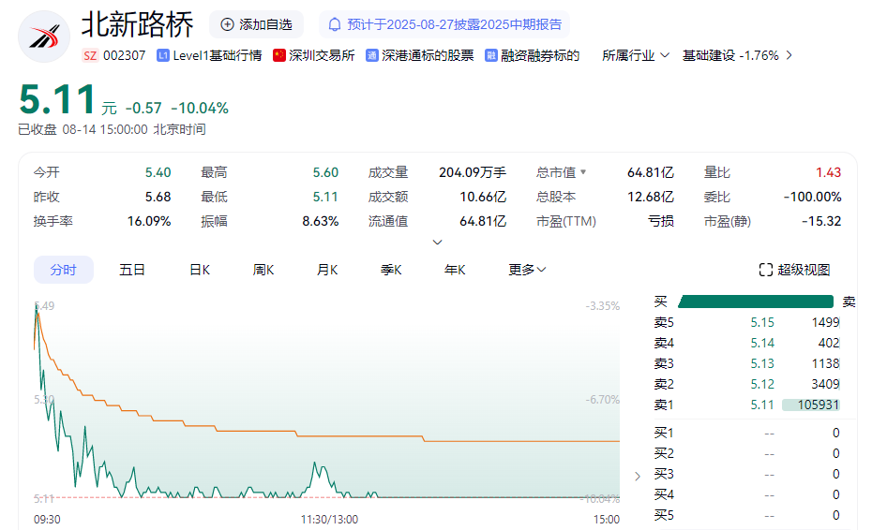Screen dimensions: 872x530
Task: Click the SZ market badge
Action: [90, 55]
